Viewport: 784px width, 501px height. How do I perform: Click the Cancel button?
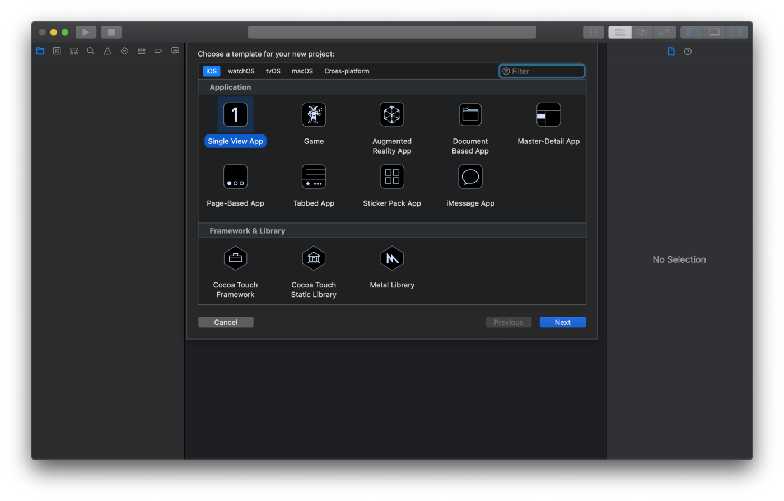pos(226,322)
